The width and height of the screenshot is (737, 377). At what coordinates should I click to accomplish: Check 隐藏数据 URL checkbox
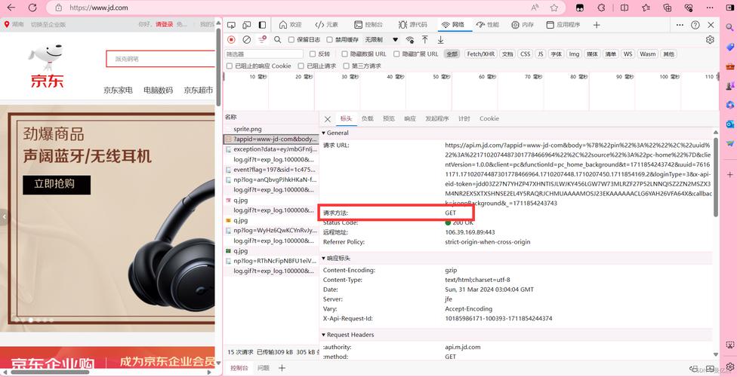(344, 54)
